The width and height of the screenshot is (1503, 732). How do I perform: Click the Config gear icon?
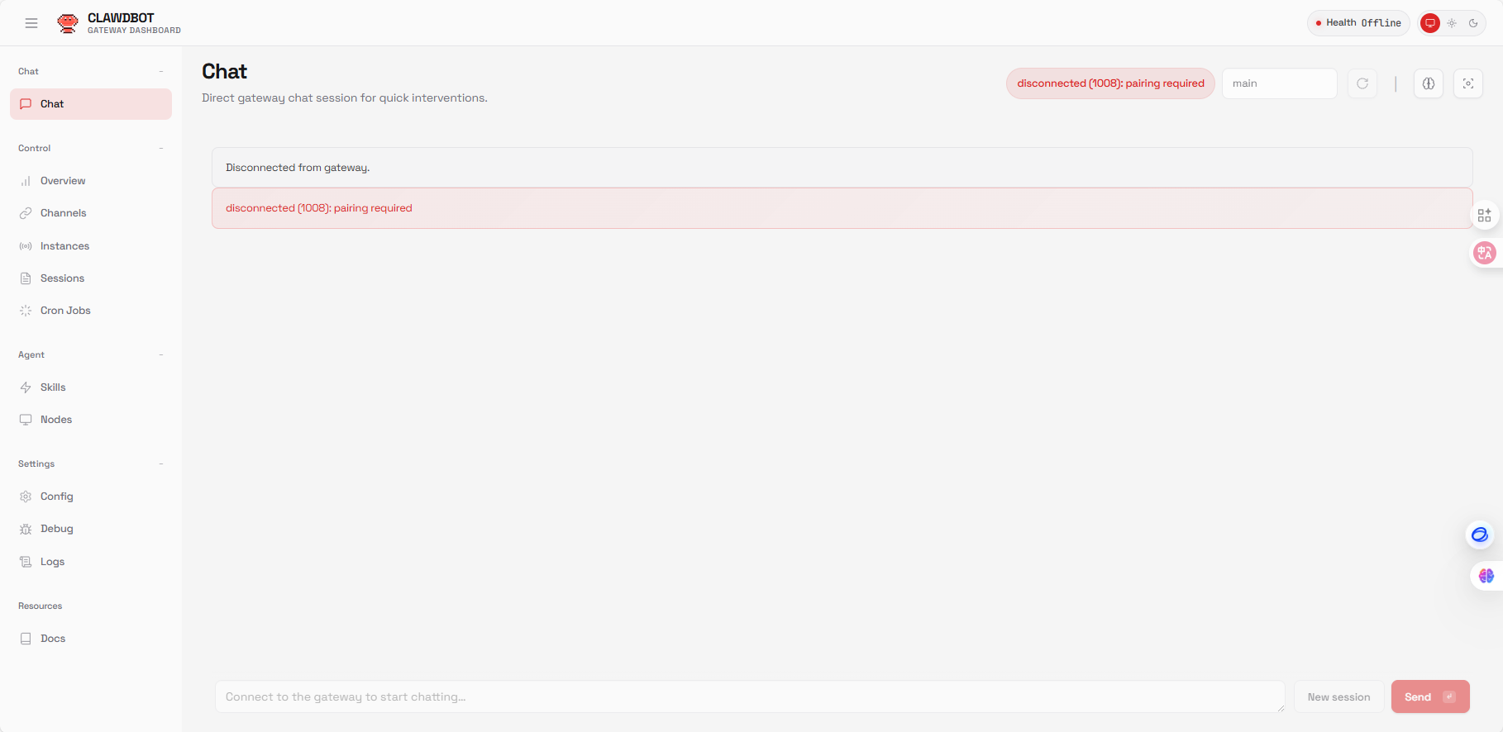26,497
